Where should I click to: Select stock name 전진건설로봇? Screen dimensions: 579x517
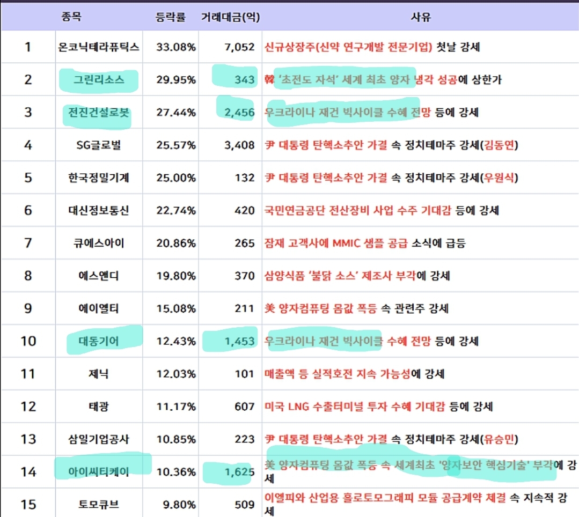point(99,112)
